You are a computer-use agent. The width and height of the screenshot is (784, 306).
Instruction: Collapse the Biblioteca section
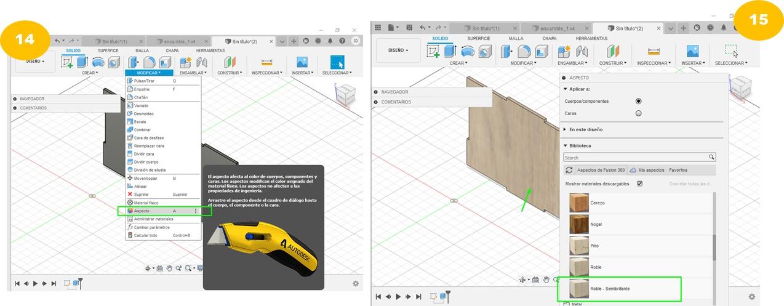tap(566, 146)
